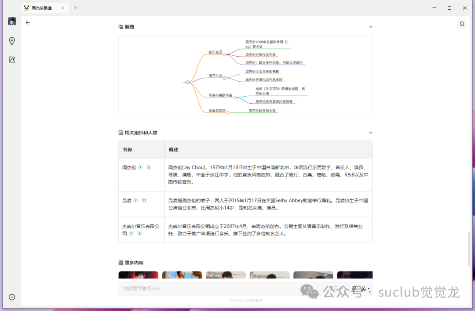
Task: Open citation 7 next to 昆凌
Action: click(136, 200)
